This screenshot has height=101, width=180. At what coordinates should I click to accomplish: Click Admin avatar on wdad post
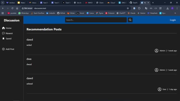[156, 50]
